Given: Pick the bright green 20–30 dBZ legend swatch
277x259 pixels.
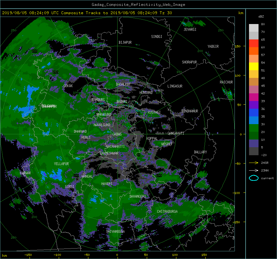Looking at the screenshot, I should pyautogui.click(x=254, y=128).
